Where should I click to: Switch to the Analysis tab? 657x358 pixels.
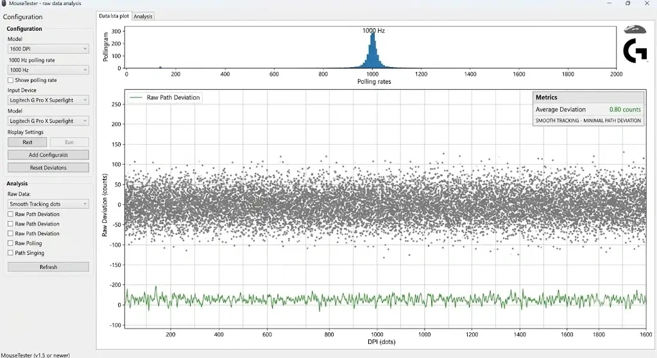tap(143, 16)
